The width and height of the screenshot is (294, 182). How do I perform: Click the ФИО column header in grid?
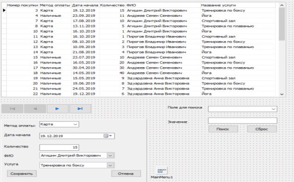(x=163, y=5)
